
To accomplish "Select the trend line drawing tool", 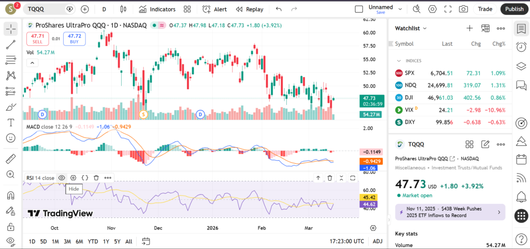I will [10, 44].
